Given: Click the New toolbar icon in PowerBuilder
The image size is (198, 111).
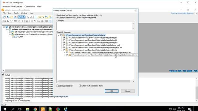Looking at the screenshot, I should [x=5, y=17].
